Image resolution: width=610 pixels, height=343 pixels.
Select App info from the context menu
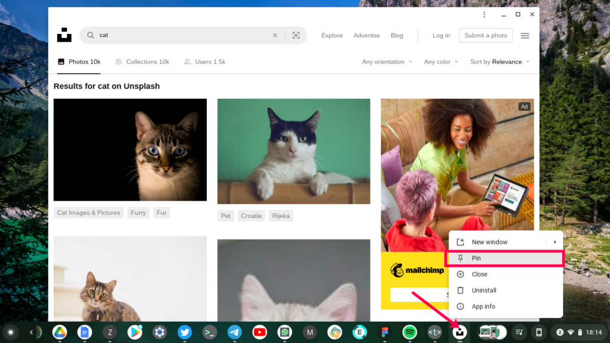(x=506, y=307)
